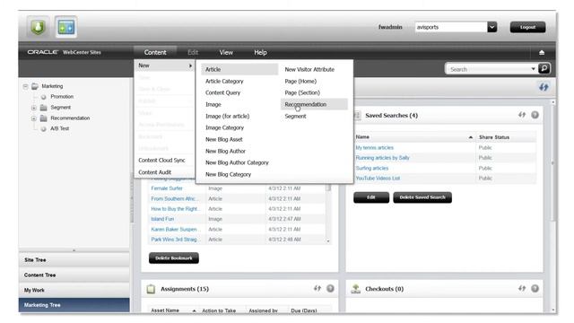Open help for Assignments widget
Image resolution: width=574 pixels, height=323 pixels.
click(330, 289)
